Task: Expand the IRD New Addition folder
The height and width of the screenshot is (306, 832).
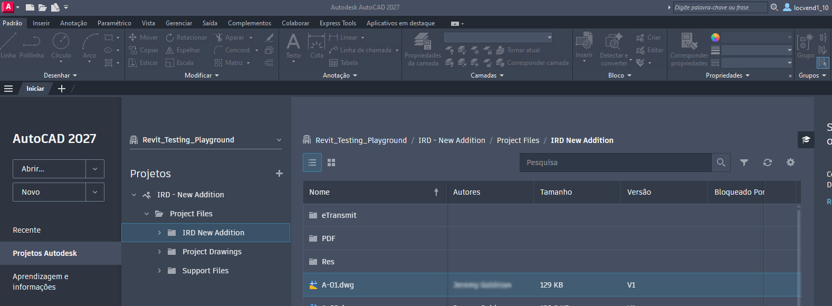Action: pos(159,233)
